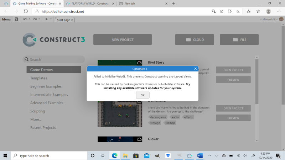Open a project from FILE
This screenshot has width=285, height=160.
(239, 39)
